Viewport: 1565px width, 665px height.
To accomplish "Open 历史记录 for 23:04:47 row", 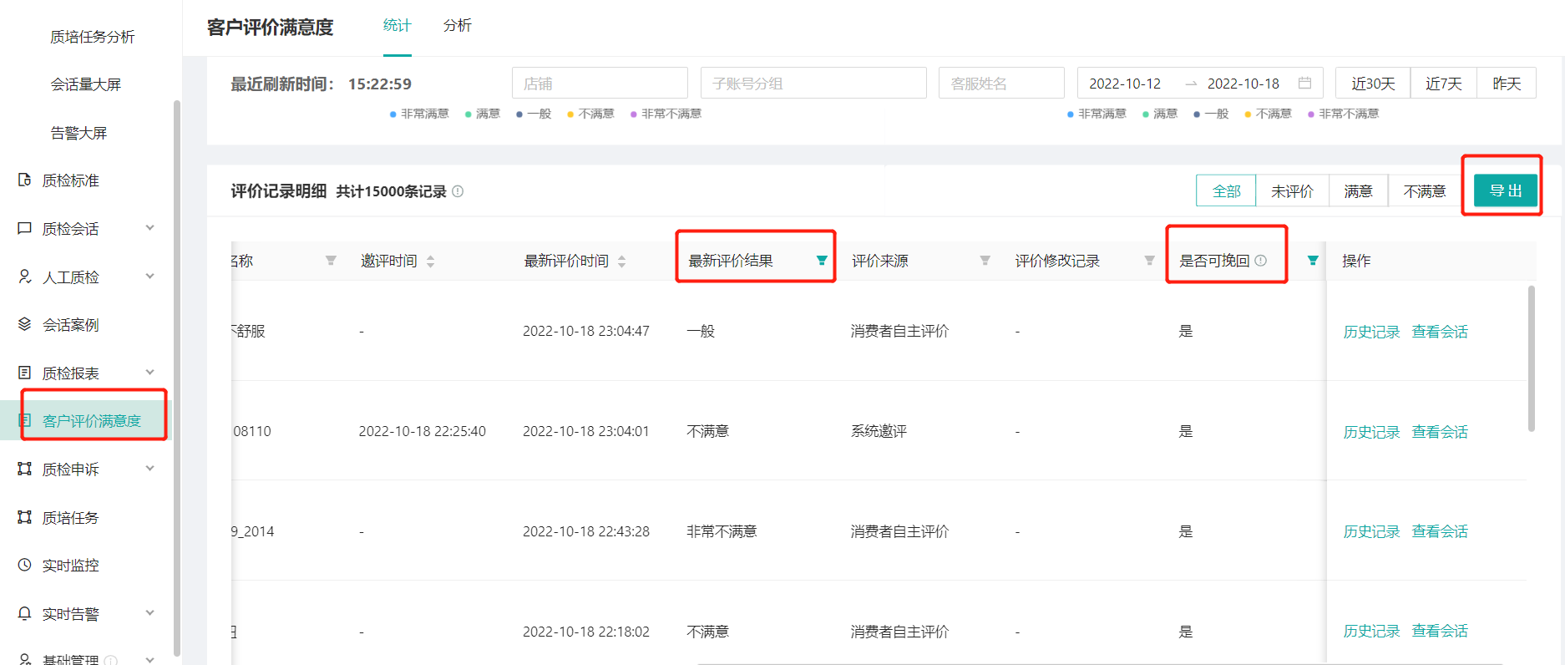I will pyautogui.click(x=1371, y=332).
